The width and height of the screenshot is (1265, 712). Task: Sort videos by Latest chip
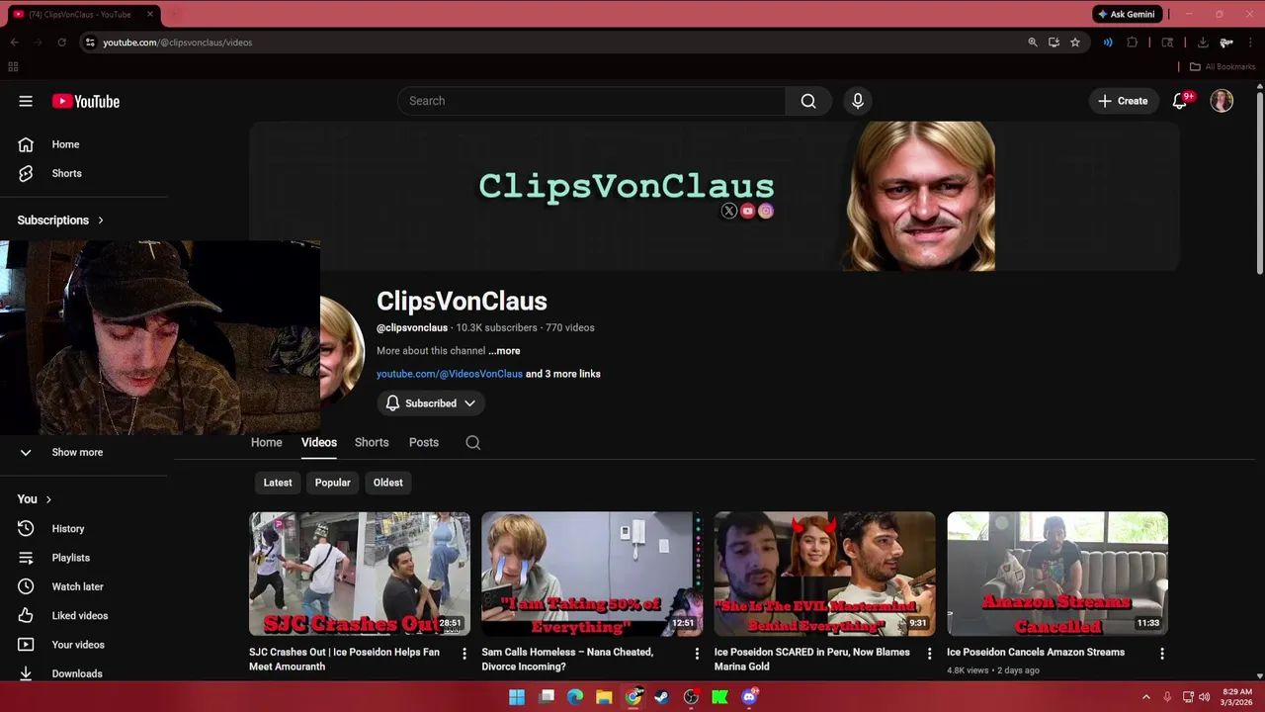(x=278, y=483)
